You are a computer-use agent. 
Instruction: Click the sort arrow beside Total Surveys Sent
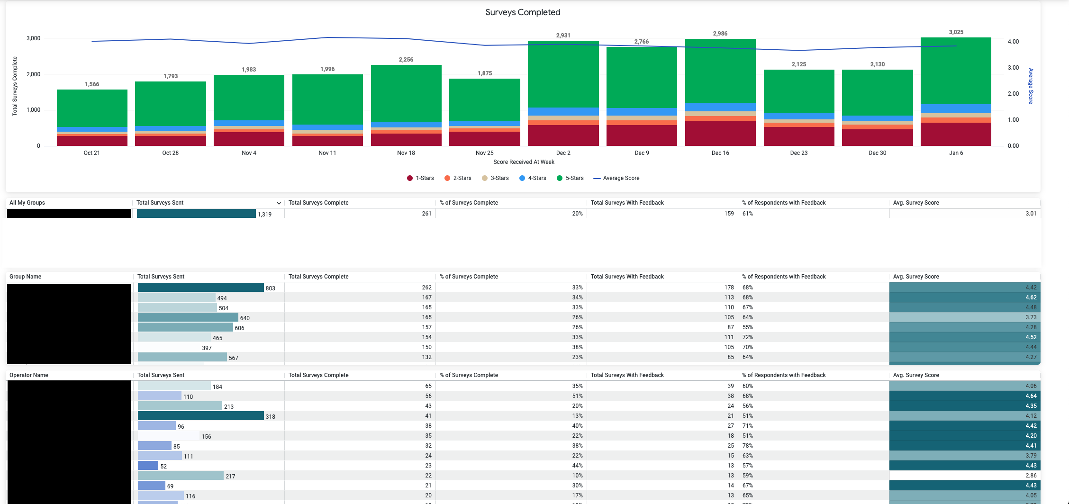(279, 203)
